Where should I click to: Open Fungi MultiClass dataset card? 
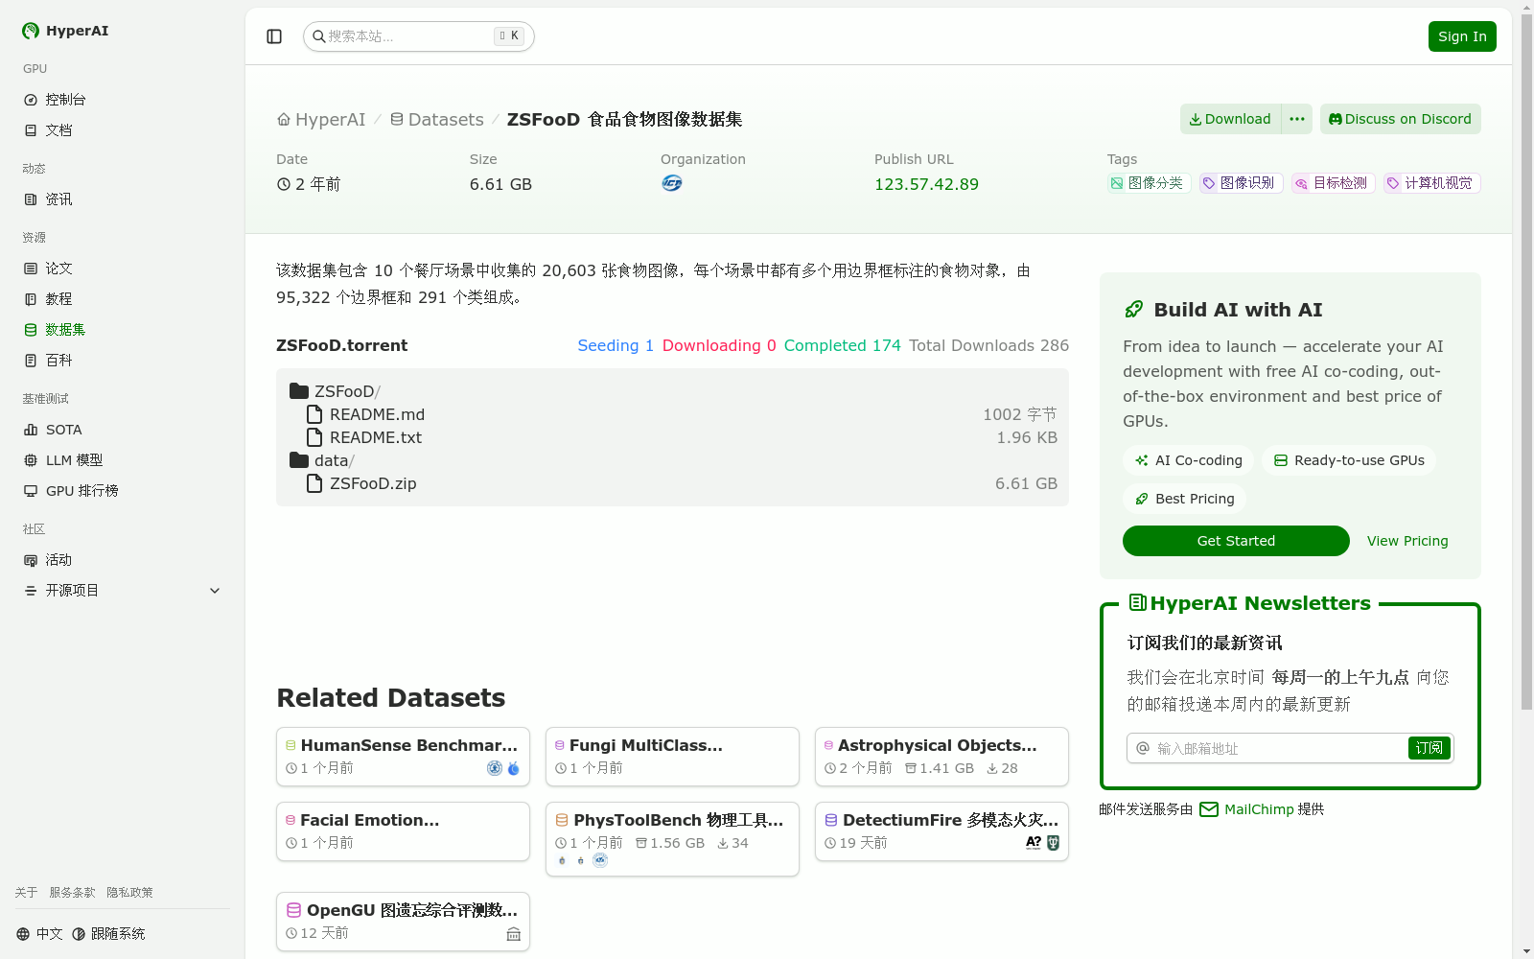672,757
